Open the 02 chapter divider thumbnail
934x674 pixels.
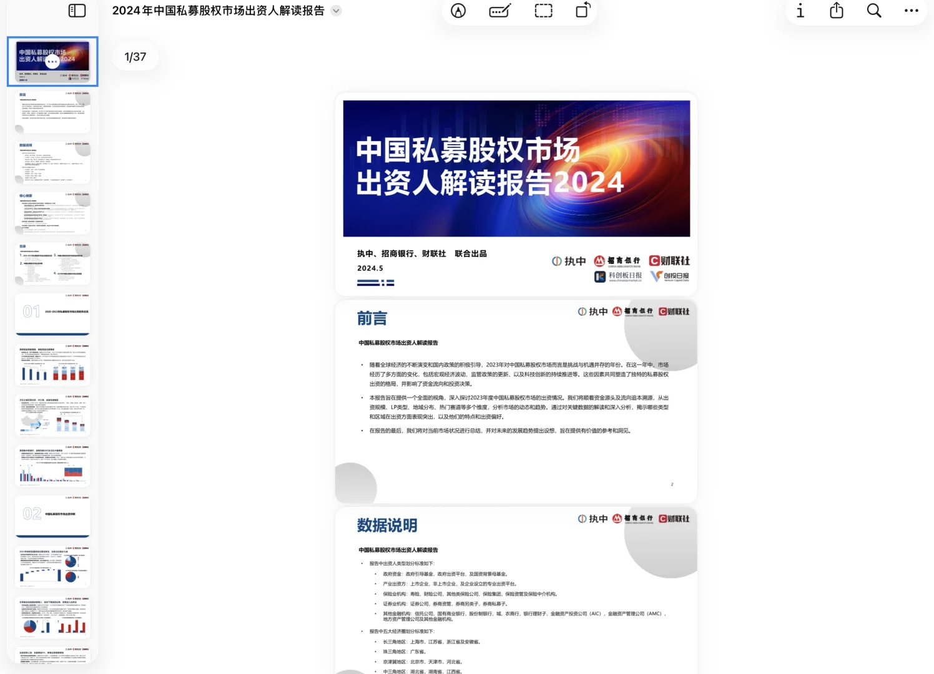pos(52,517)
